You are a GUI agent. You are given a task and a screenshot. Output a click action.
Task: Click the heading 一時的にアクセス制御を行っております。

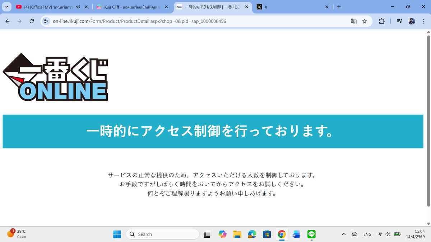point(210,132)
